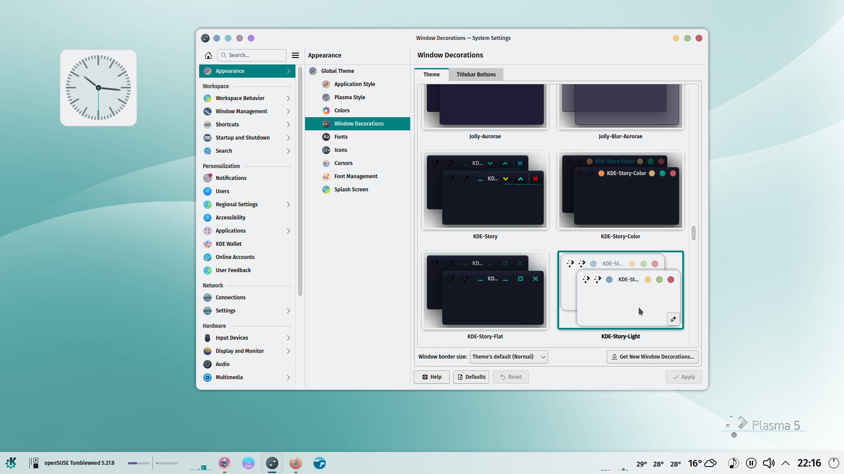Open the KDE application launcher in the taskbar
The height and width of the screenshot is (474, 844).
(11, 463)
